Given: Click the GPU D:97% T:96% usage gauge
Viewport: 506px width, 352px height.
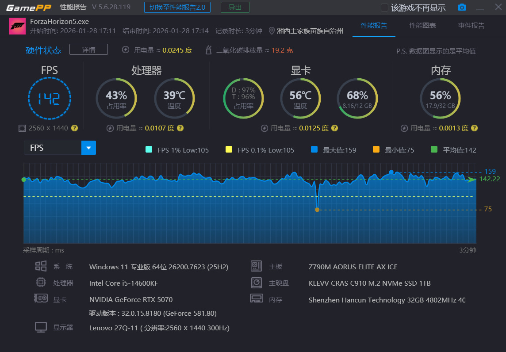Looking at the screenshot, I should pyautogui.click(x=244, y=99).
